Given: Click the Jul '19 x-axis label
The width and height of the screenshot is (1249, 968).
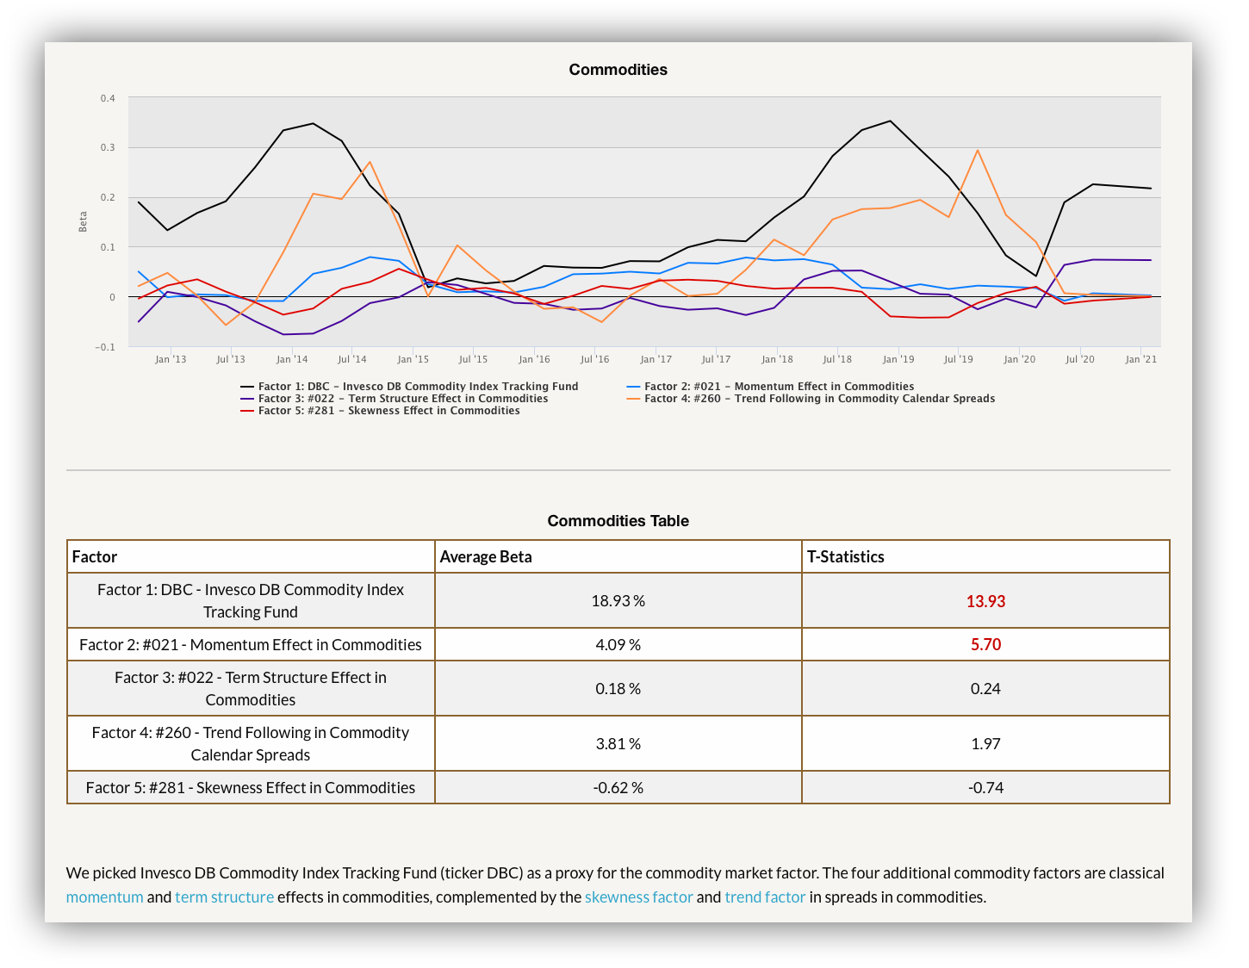Looking at the screenshot, I should 959,359.
